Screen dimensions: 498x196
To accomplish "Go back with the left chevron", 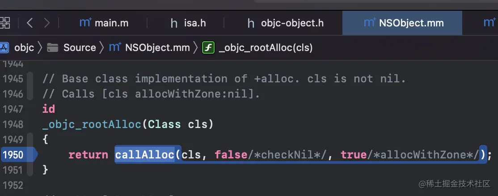I will tap(30, 23).
